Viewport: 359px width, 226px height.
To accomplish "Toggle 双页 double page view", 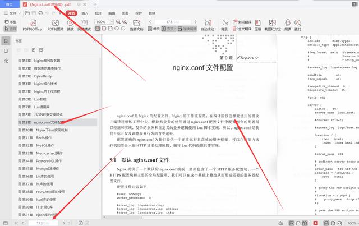I will click(x=169, y=29).
